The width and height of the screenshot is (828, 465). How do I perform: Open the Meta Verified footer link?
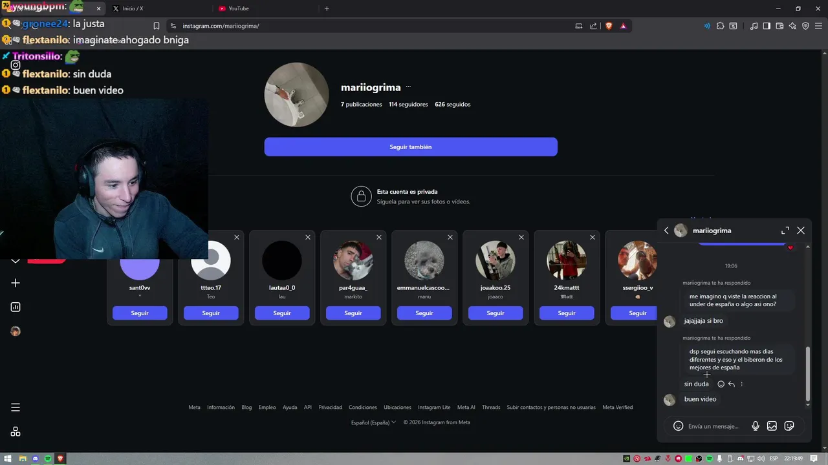tap(618, 408)
